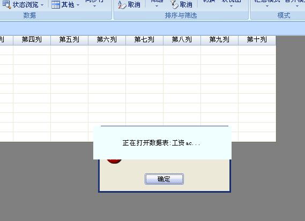
Task: Click the filter funnel 取消 icon
Action: point(174,5)
